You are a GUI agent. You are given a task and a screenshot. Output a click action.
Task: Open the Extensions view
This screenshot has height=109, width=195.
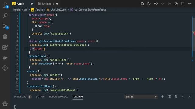click(x=5, y=47)
